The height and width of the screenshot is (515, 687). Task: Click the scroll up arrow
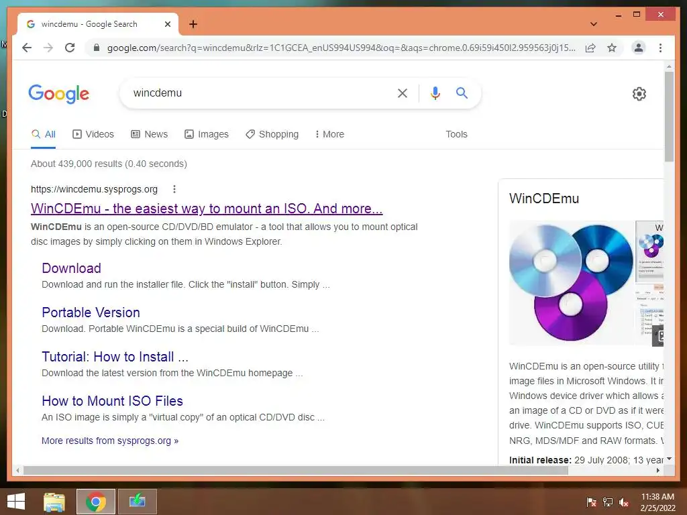click(x=669, y=66)
